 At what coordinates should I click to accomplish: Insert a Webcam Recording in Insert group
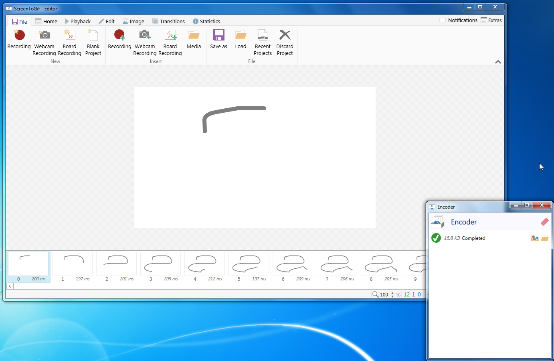pyautogui.click(x=145, y=43)
